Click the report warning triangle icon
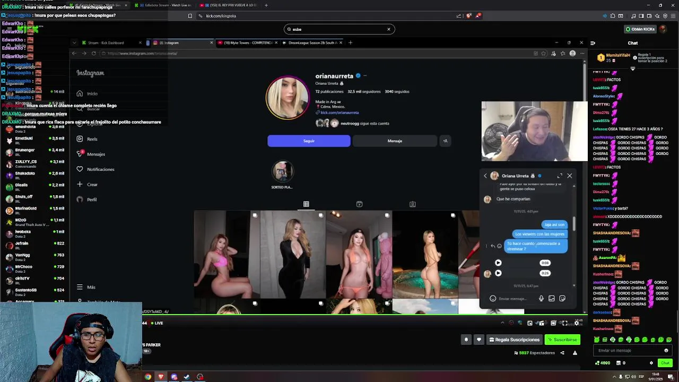Image resolution: width=679 pixels, height=382 pixels. 574,353
